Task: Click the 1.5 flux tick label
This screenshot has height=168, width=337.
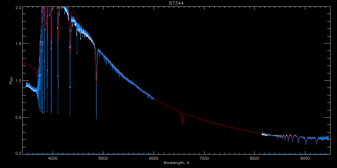Action: pyautogui.click(x=18, y=44)
